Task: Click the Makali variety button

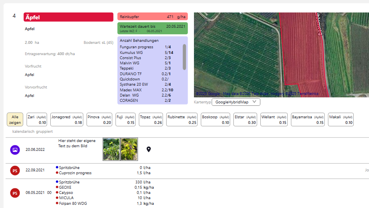Action: 340,119
